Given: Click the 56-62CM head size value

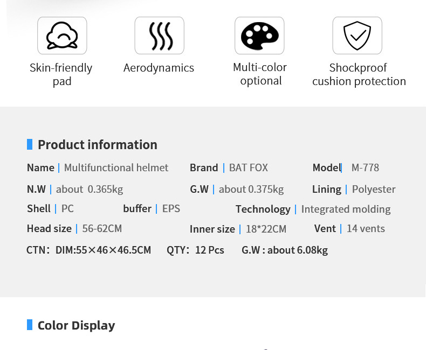Looking at the screenshot, I should click(102, 228).
